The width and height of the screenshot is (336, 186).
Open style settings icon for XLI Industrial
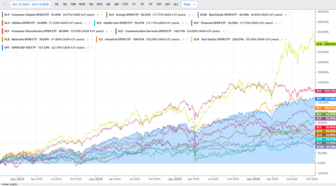[x=183, y=39]
